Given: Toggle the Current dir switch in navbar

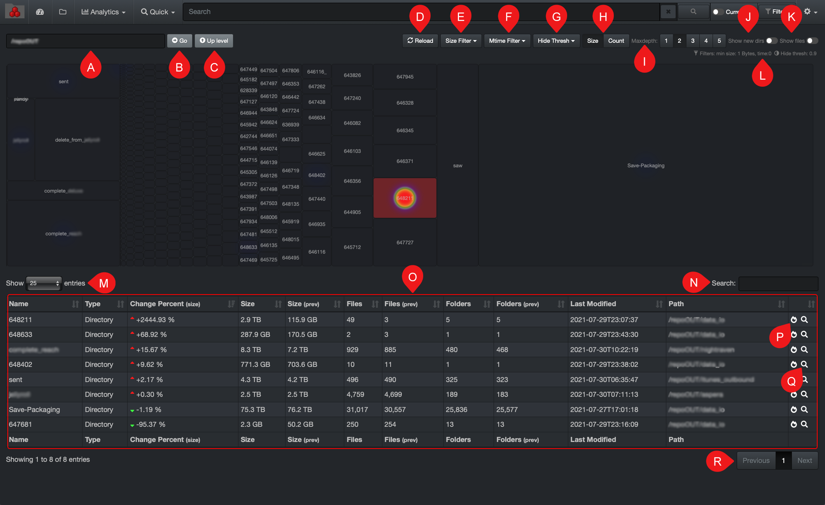Looking at the screenshot, I should coord(718,12).
